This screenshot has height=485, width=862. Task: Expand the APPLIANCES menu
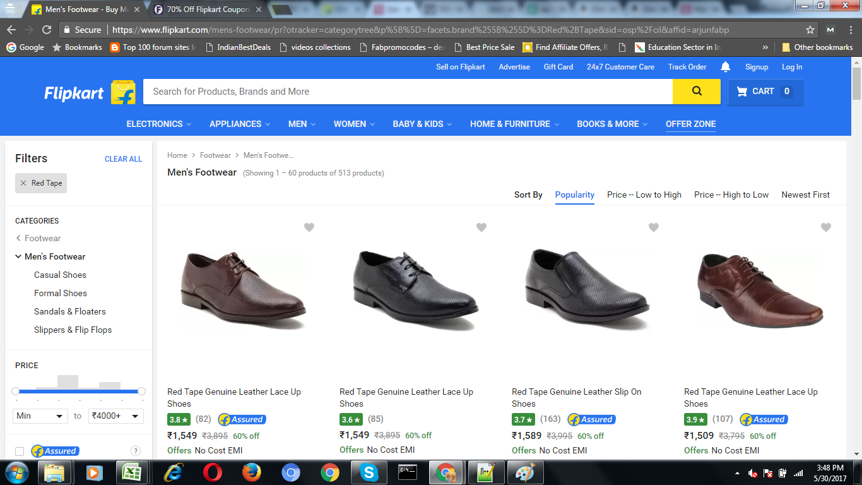tap(240, 124)
